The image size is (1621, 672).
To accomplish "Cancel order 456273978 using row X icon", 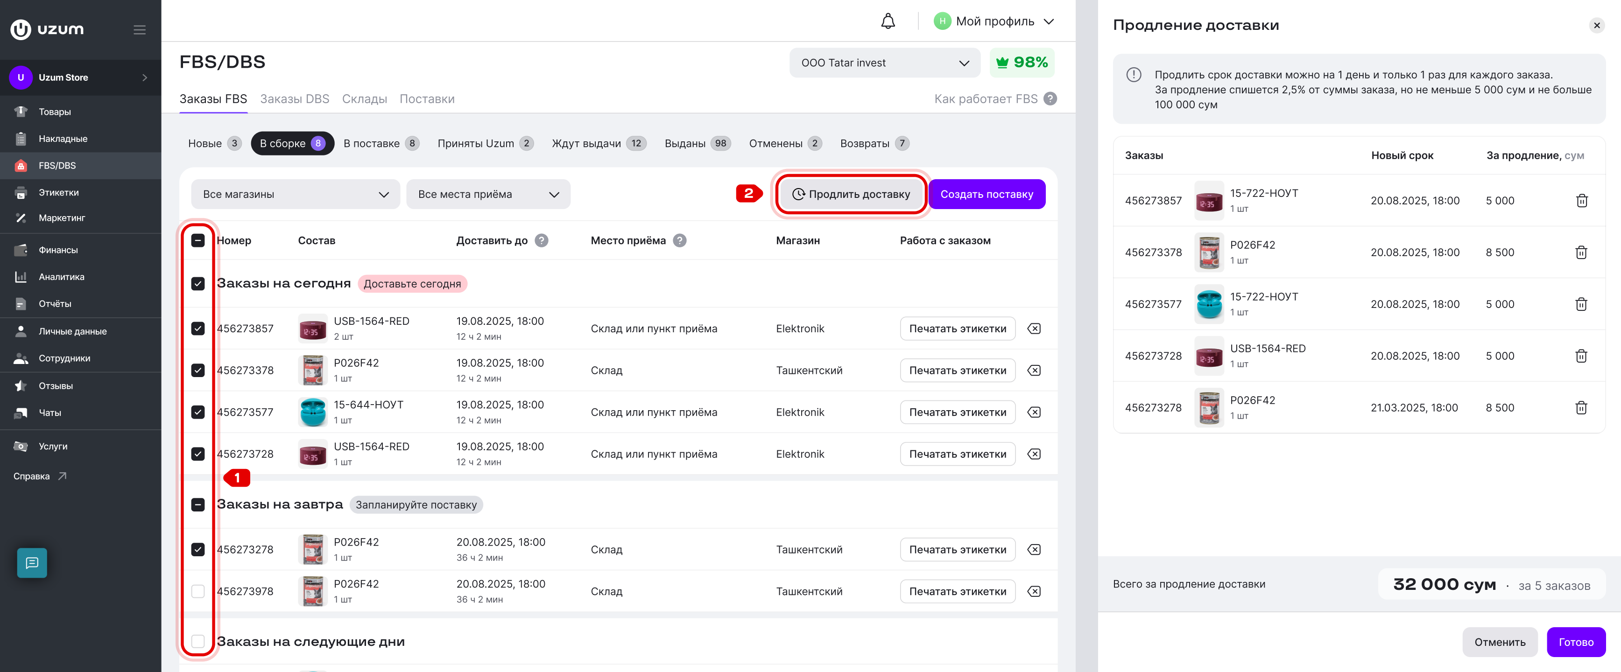I will point(1034,591).
